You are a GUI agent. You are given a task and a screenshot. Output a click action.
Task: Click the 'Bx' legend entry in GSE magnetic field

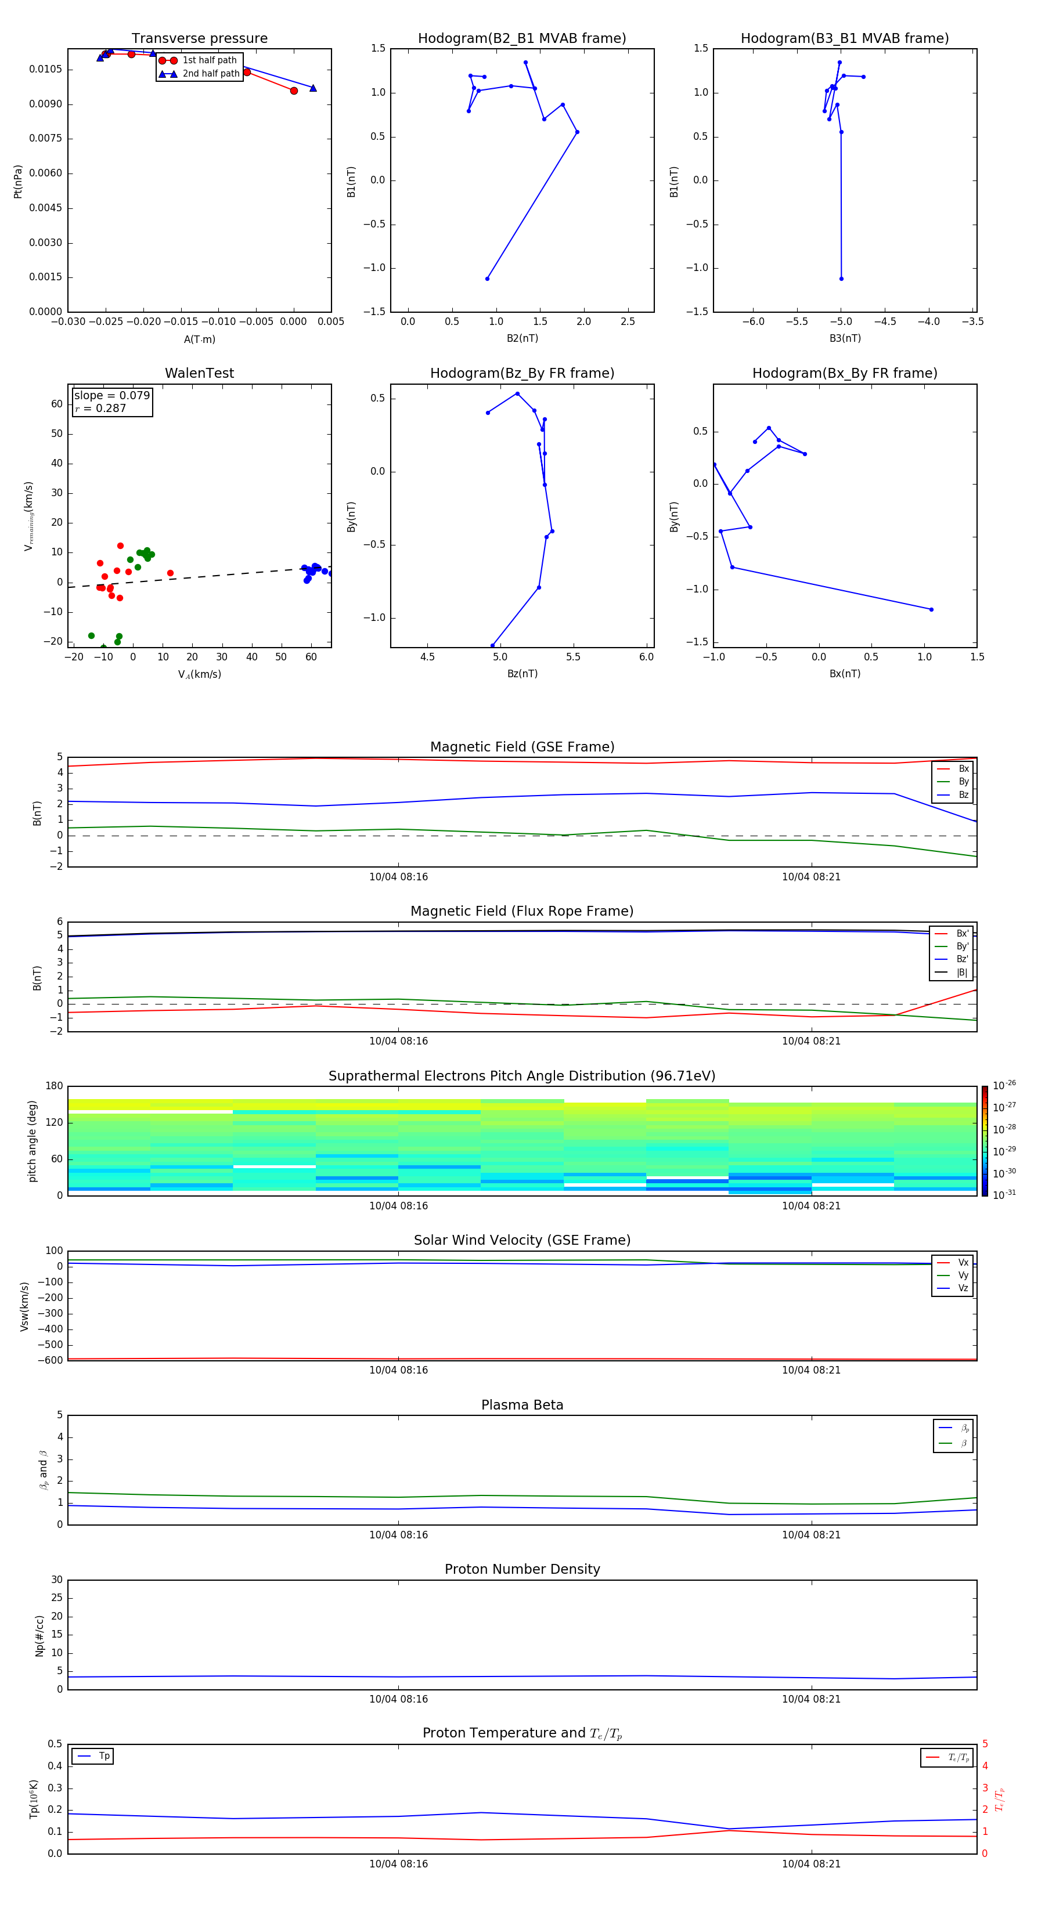pos(953,769)
